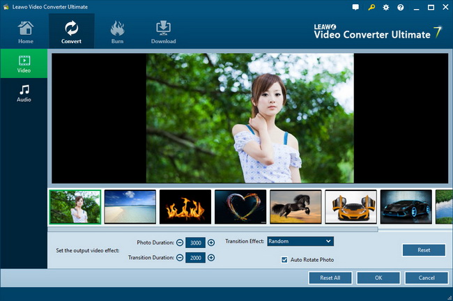453x301 pixels.
Task: Open the feedback speech bubble icon
Action: 356,7
